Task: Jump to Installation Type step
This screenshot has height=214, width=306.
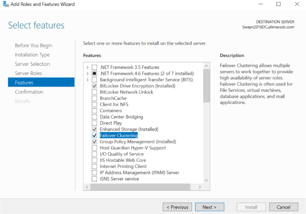Action: [32, 55]
